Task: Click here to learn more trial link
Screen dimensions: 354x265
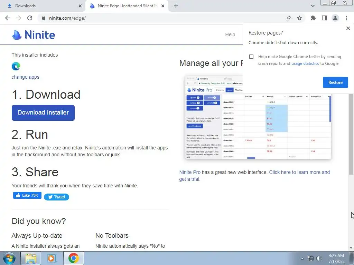Action: click(254, 176)
